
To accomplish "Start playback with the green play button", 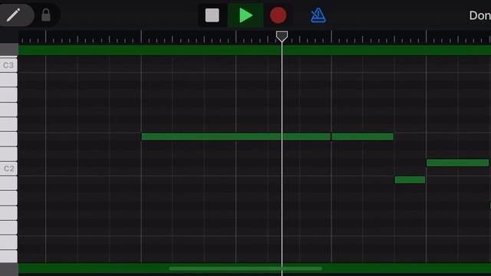I will coord(245,15).
